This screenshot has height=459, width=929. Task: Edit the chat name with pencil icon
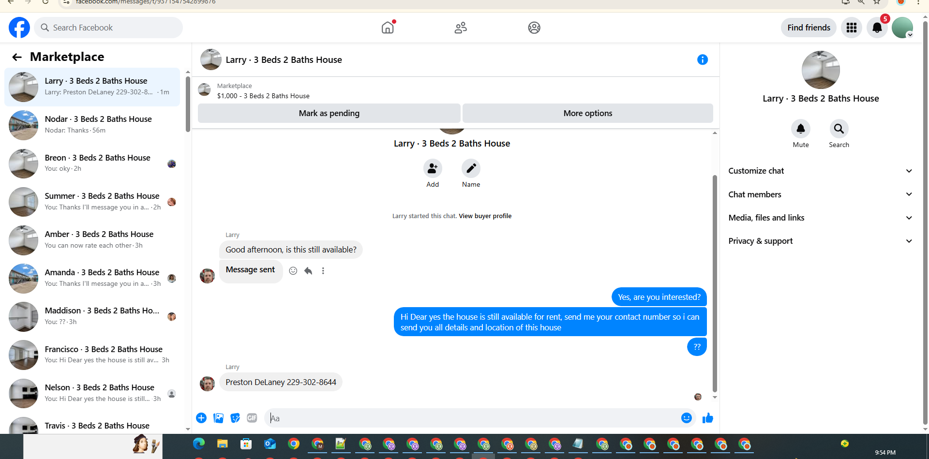[471, 168]
